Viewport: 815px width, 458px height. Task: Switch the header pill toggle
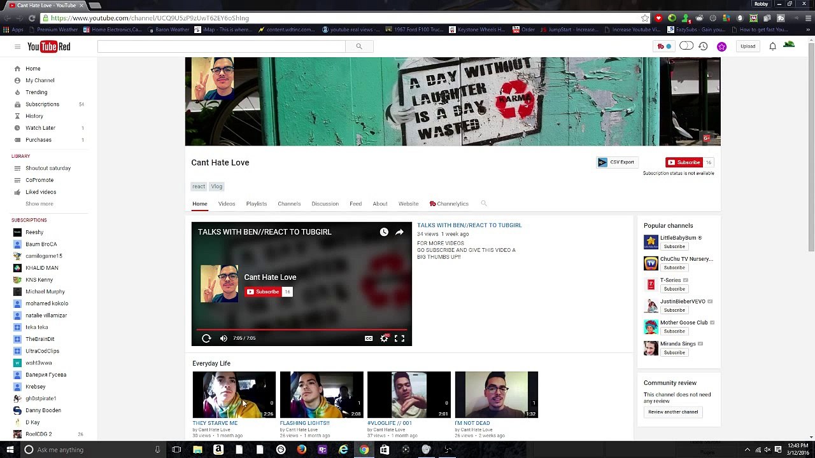pyautogui.click(x=686, y=46)
